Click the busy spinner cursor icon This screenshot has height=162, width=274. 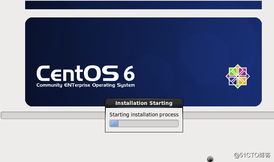point(210,159)
